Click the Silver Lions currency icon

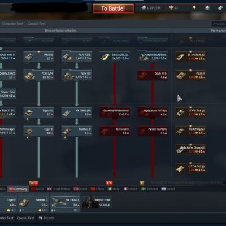coord(144,7)
